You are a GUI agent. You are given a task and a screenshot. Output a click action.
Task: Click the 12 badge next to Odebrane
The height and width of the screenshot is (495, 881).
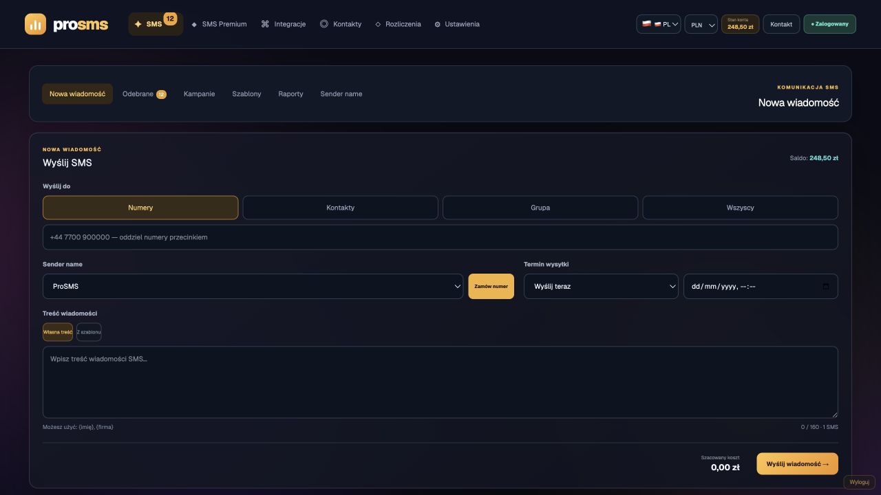pos(161,94)
